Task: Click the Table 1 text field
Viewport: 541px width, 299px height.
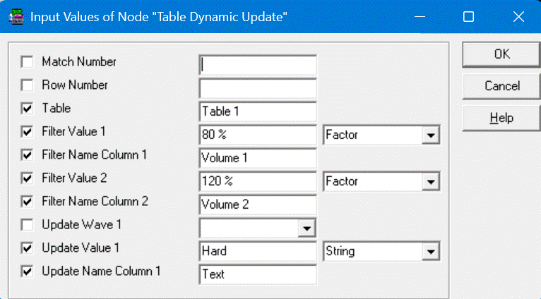Action: (x=258, y=111)
